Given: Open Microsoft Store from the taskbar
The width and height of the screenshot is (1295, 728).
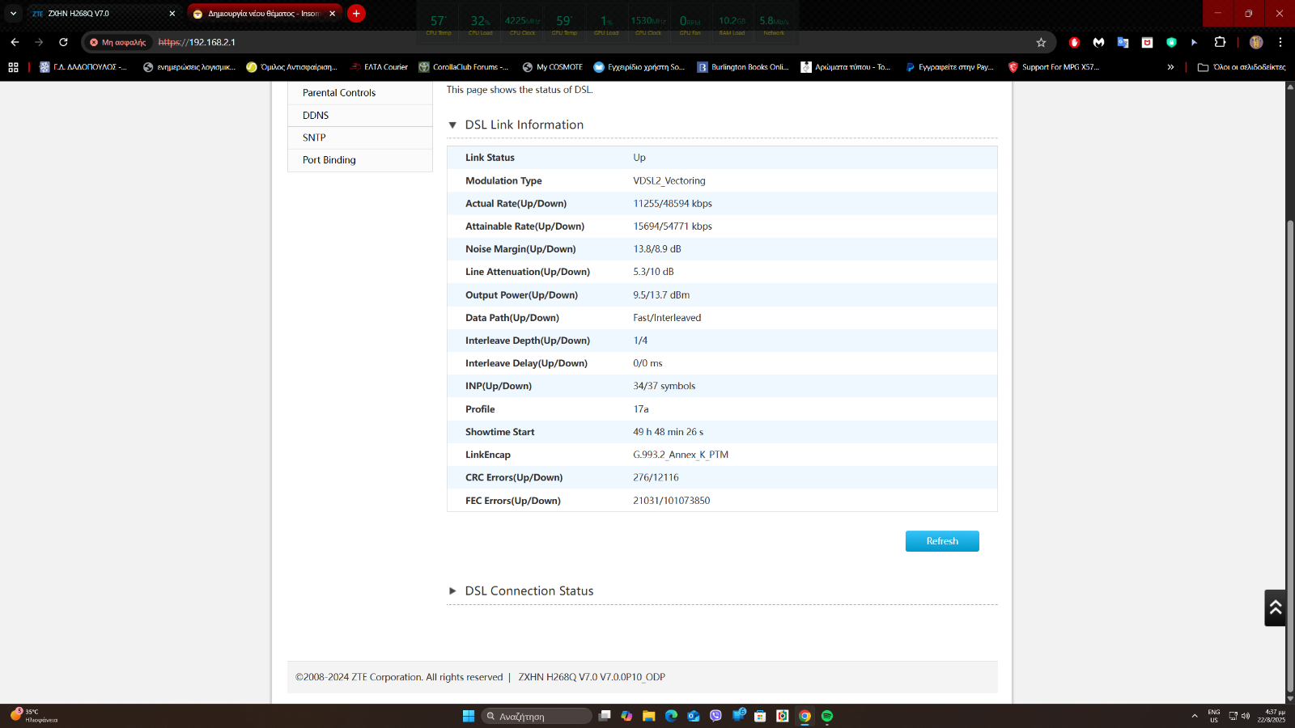Looking at the screenshot, I should [x=760, y=716].
